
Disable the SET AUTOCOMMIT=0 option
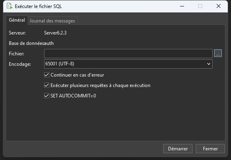(47, 96)
